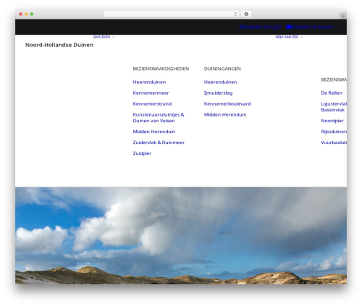This screenshot has height=306, width=362.
Task: Open the Wijk aan Zee menu item
Action: [x=287, y=37]
